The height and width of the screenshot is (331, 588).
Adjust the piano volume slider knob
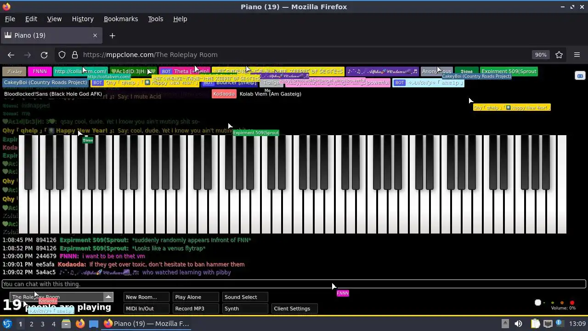(x=538, y=302)
